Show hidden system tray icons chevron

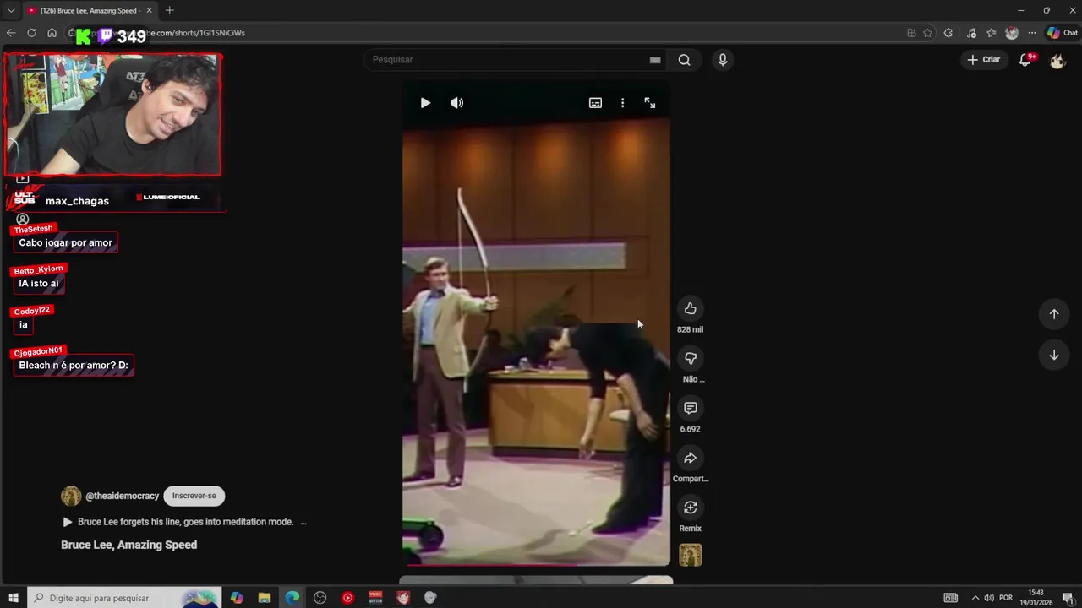point(975,598)
